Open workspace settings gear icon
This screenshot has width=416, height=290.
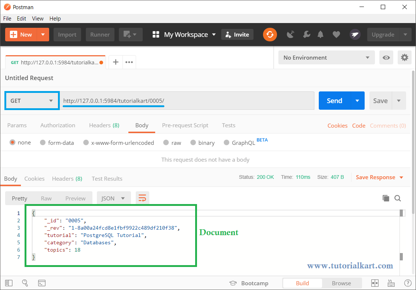coord(404,57)
